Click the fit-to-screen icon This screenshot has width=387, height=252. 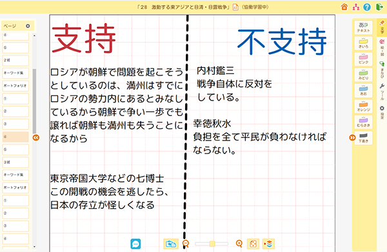253,244
